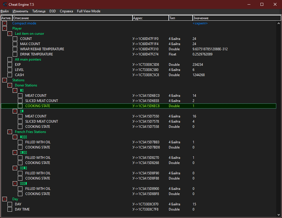Select the first fryer station bar icon

(x=24, y=137)
